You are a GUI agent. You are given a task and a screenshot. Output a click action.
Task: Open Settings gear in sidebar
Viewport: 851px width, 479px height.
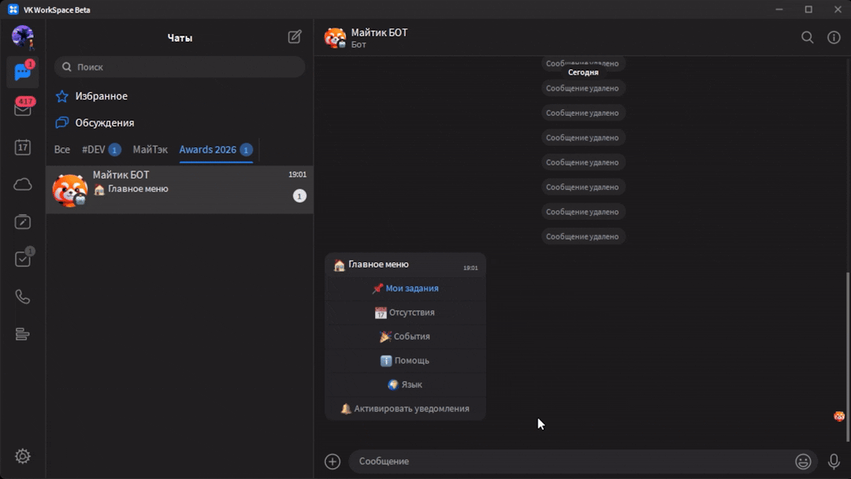(x=23, y=456)
